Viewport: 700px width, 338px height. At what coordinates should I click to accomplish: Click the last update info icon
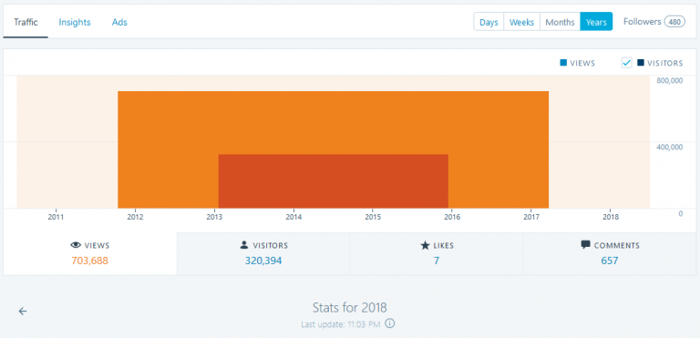click(390, 323)
